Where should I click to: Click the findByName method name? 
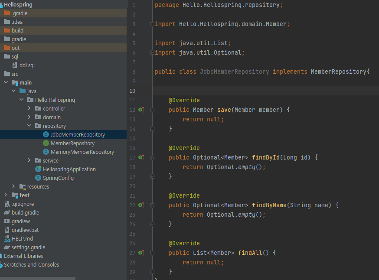(269, 205)
